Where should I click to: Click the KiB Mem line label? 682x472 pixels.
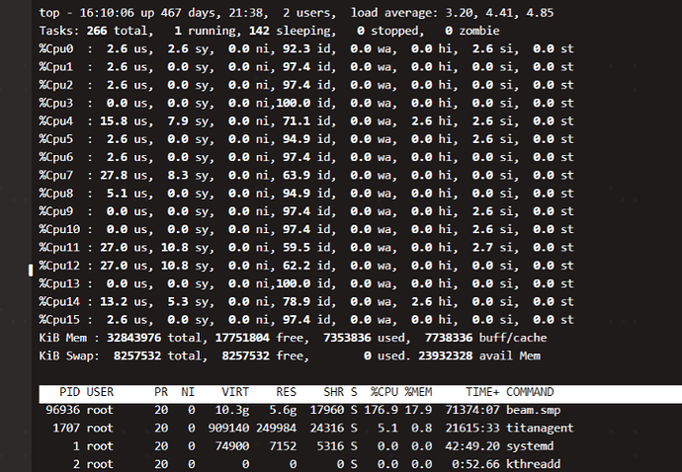click(64, 337)
